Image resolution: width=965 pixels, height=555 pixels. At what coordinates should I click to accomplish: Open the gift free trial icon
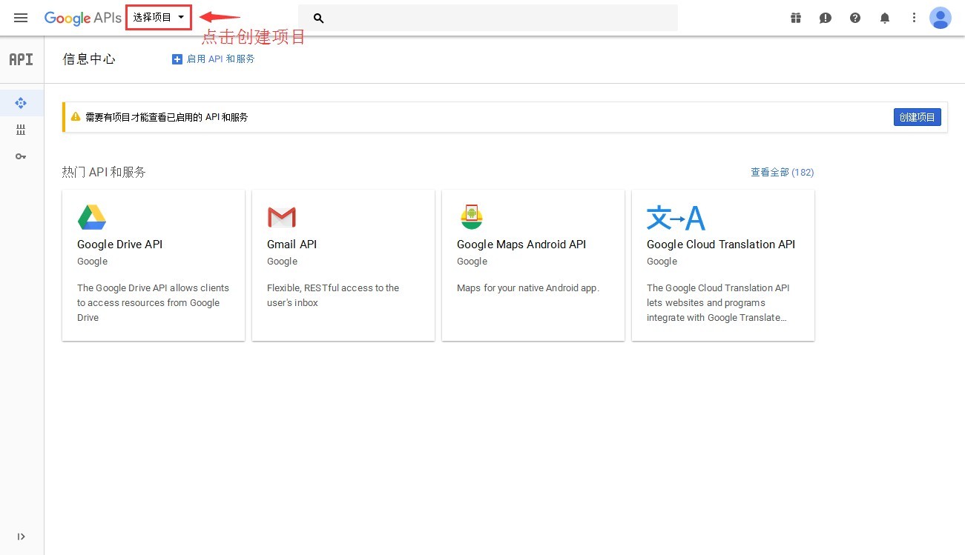(x=796, y=18)
